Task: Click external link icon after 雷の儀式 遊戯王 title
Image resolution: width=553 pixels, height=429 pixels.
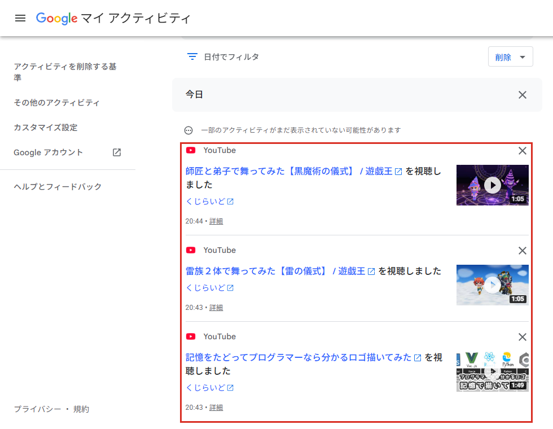Action: pos(371,272)
